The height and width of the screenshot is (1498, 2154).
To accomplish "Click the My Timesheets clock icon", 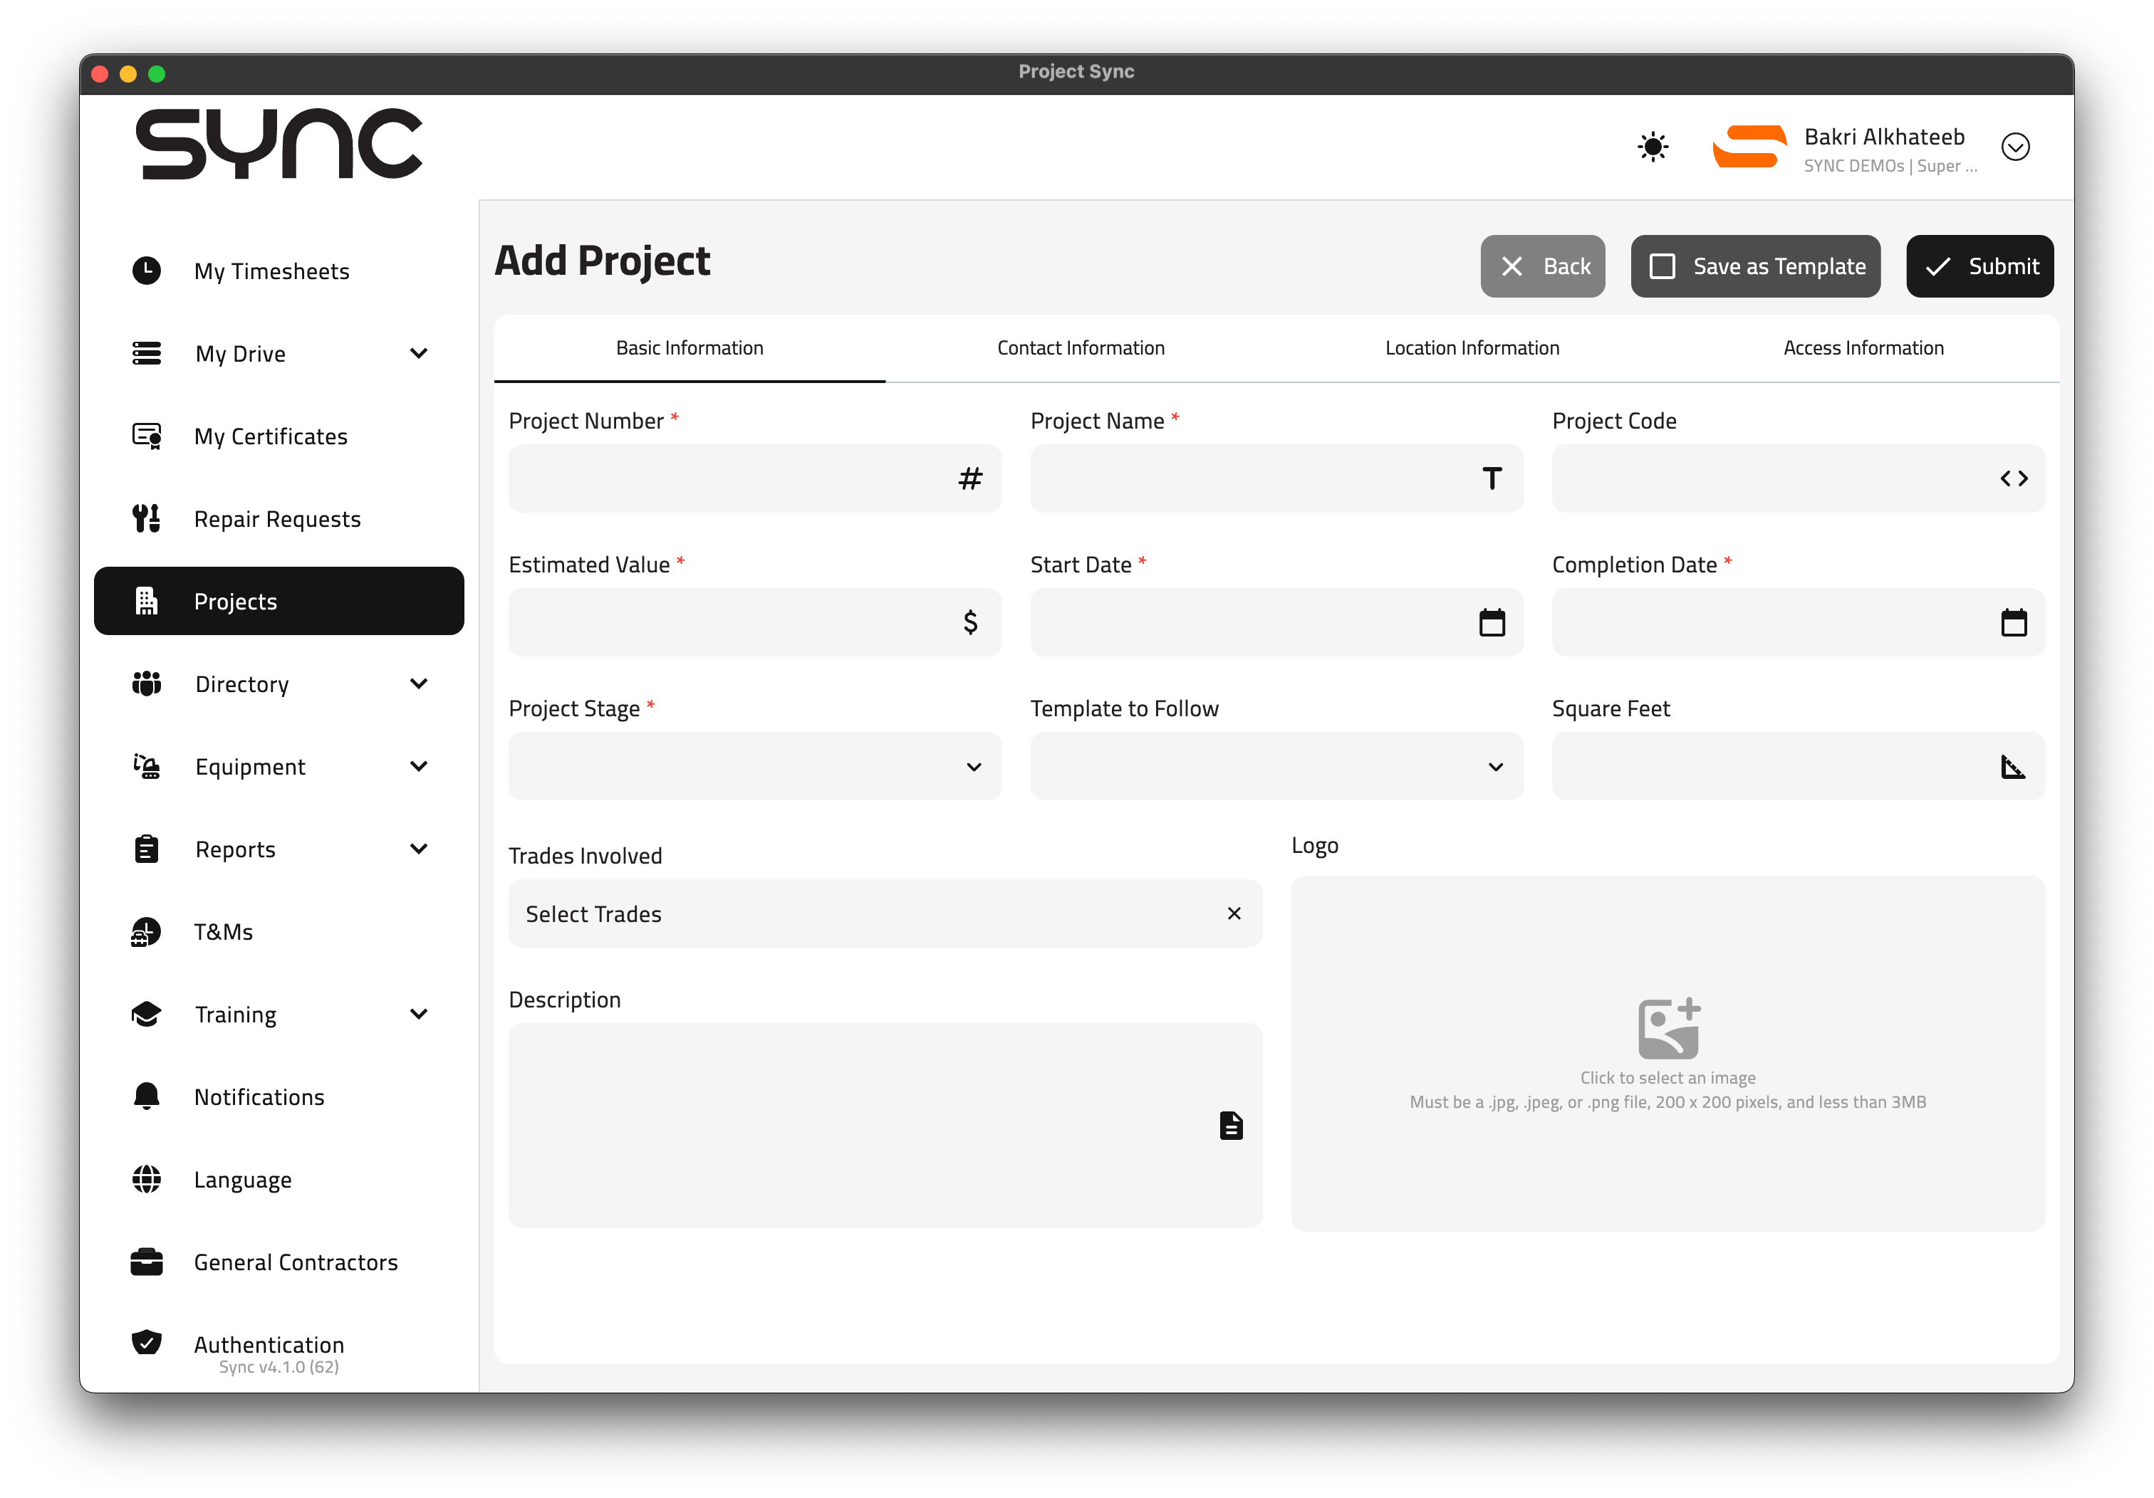I will click(x=146, y=270).
